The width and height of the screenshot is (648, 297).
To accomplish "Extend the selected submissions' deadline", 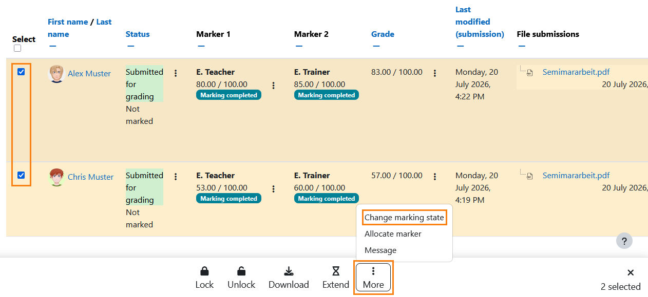I will (336, 278).
